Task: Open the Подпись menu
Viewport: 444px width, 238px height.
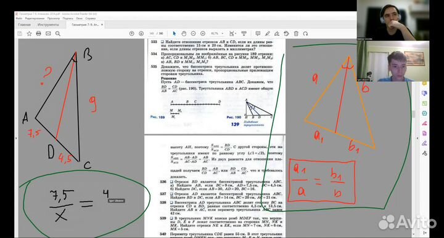Action: pos(68,18)
